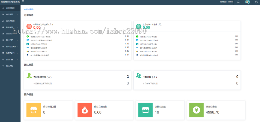The height and width of the screenshot is (122, 260).
Task: Click the 管理员 admin label in header
Action: (x=226, y=2)
